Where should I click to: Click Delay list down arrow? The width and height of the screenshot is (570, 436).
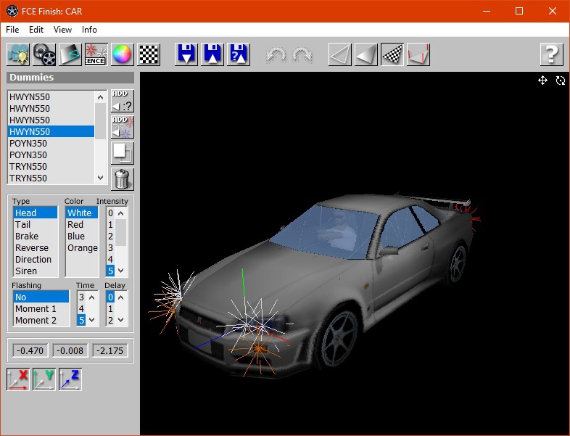pos(121,320)
